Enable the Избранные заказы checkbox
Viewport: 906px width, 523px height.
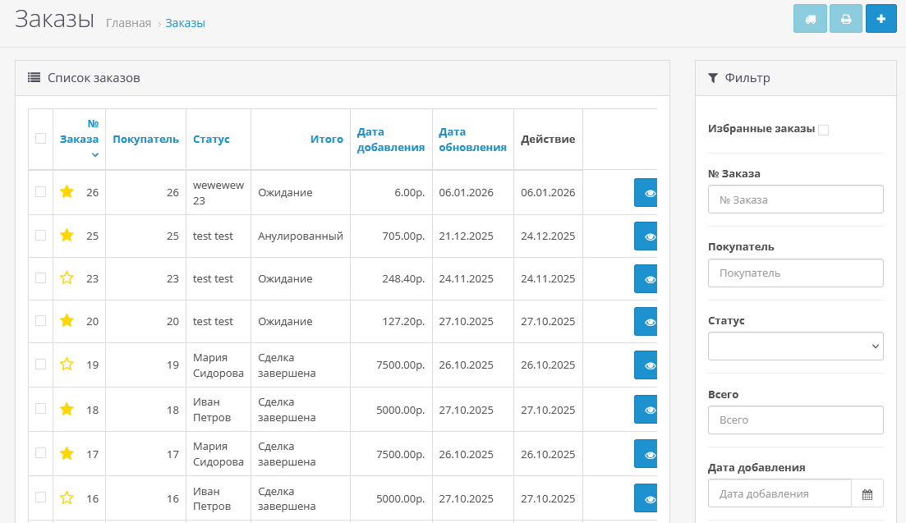pyautogui.click(x=823, y=130)
